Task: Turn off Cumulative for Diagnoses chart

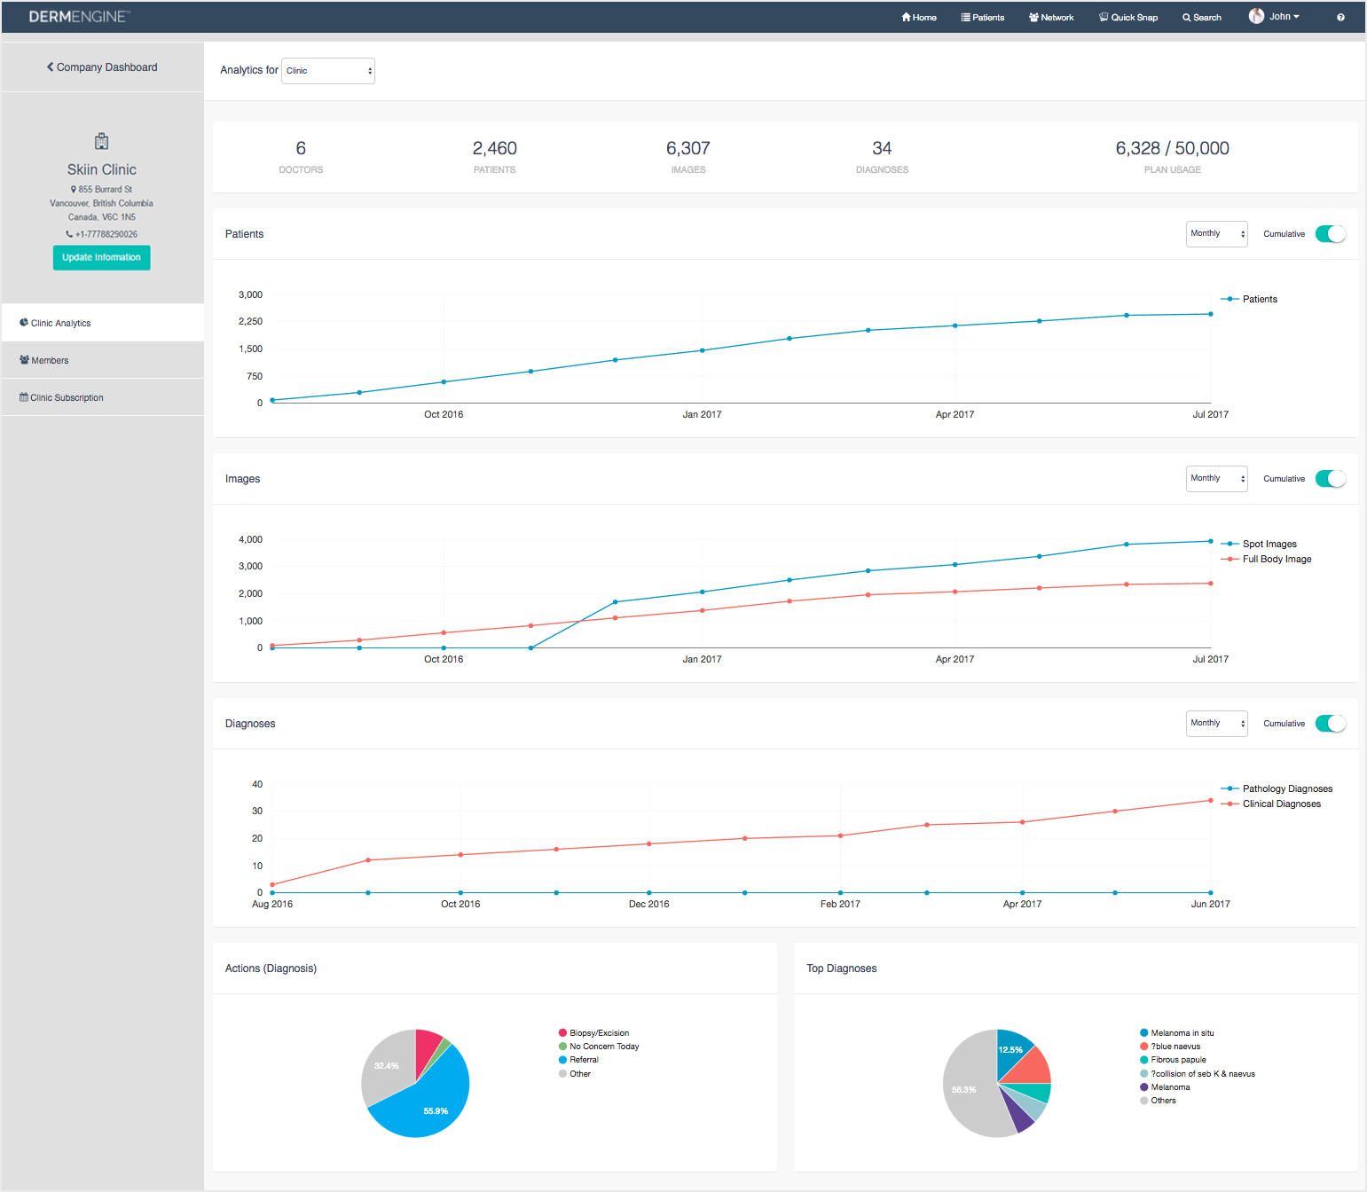Action: click(x=1330, y=724)
